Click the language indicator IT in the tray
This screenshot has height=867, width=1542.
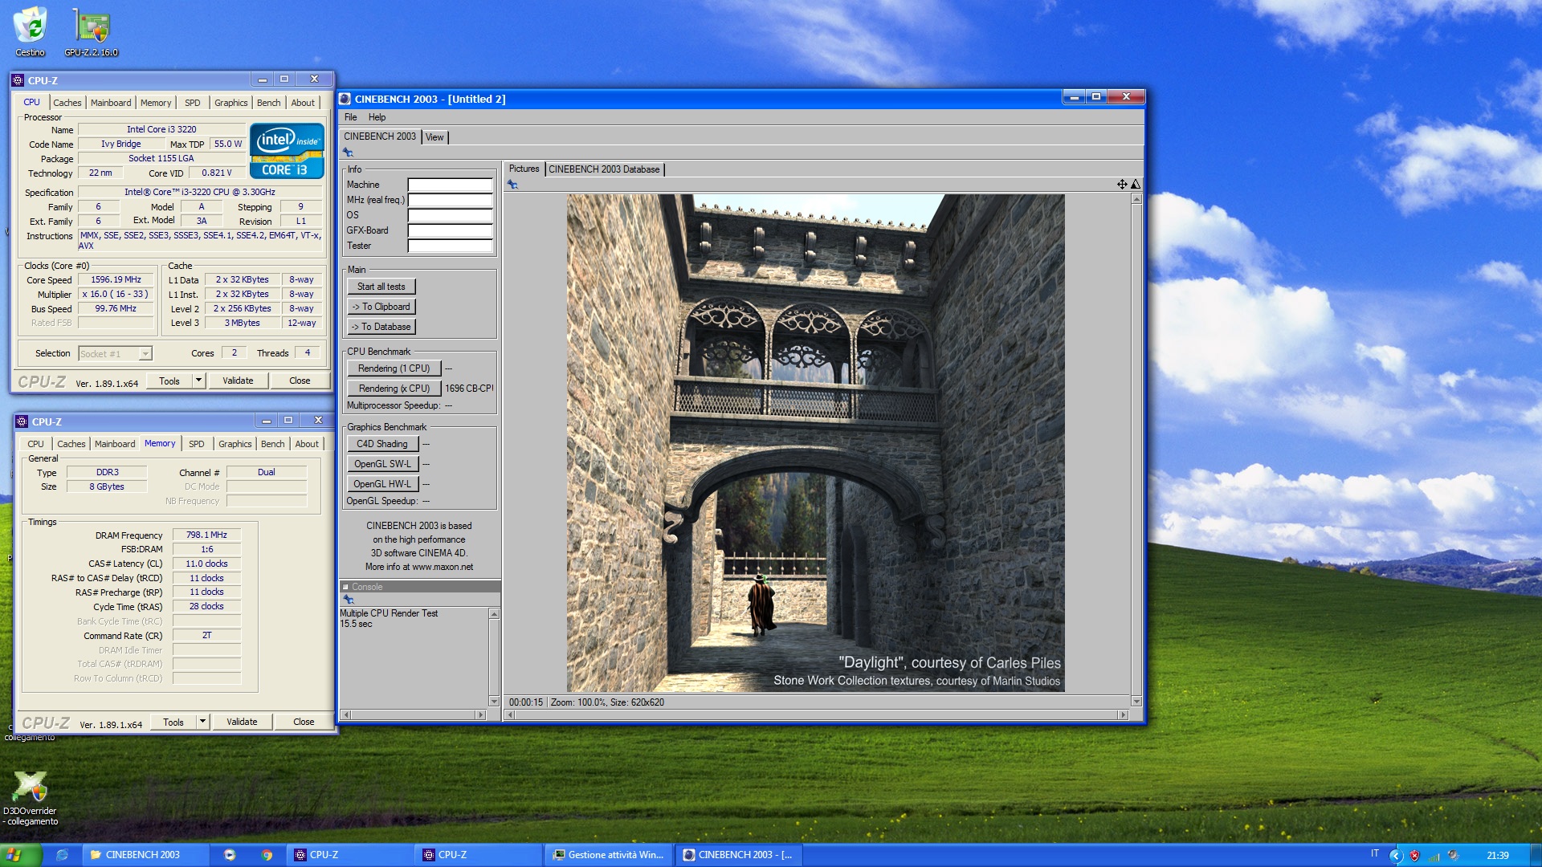[1375, 854]
